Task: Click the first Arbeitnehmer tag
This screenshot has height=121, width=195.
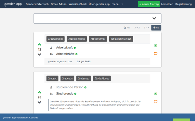Action: point(56,39)
